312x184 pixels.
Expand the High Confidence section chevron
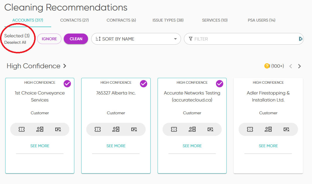point(65,66)
